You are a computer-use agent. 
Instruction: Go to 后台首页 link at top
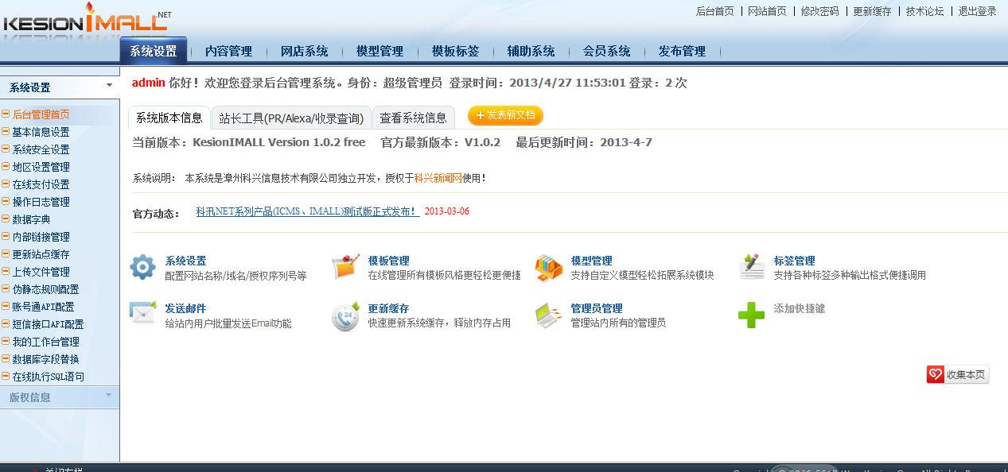(714, 11)
